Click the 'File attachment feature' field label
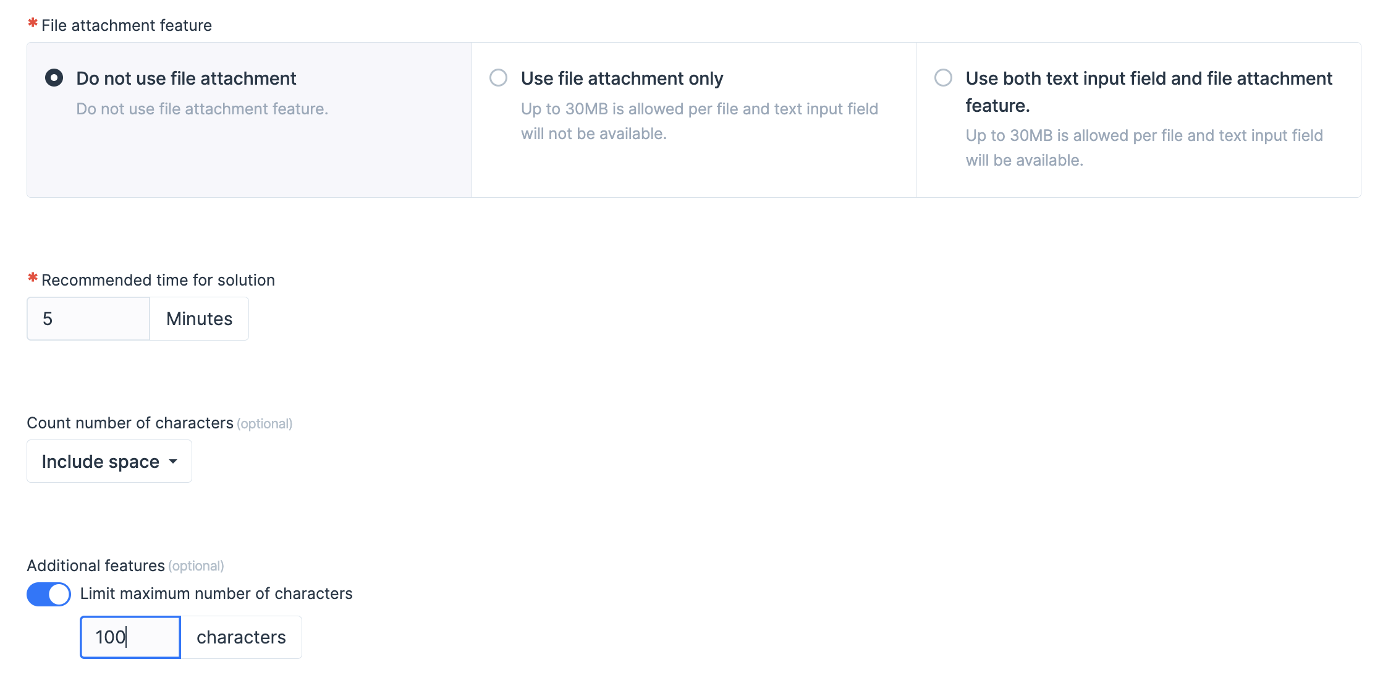 pyautogui.click(x=127, y=25)
